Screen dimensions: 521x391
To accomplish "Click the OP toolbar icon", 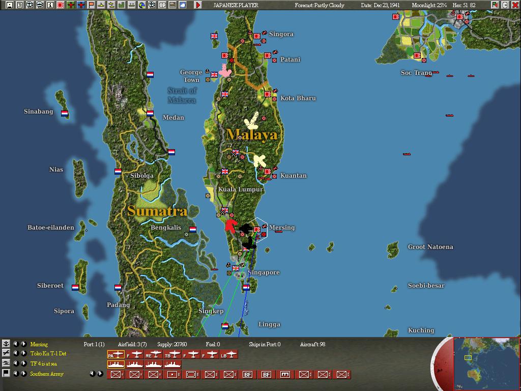I will pos(162,5).
